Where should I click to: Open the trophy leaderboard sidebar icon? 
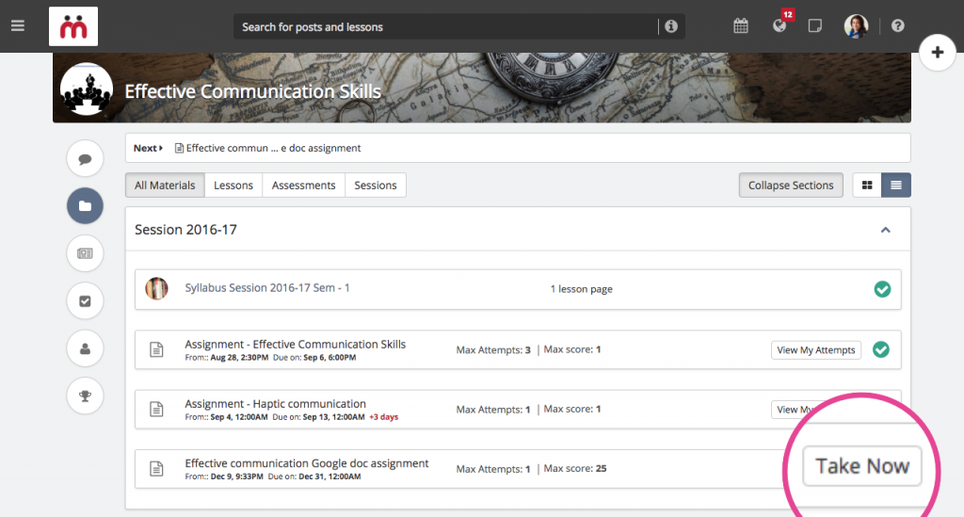coord(85,396)
